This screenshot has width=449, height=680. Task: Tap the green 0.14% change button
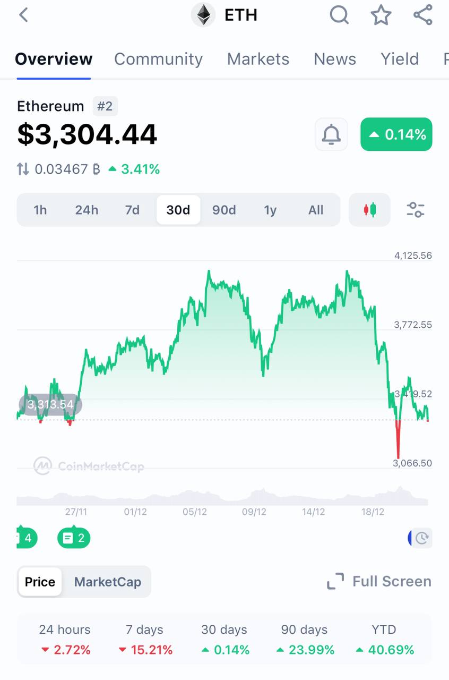(396, 134)
